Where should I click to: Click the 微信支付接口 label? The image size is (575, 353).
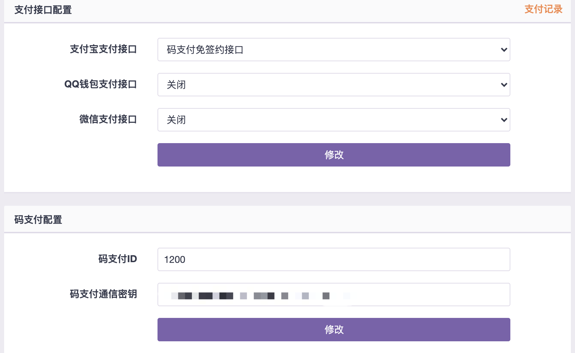(x=108, y=119)
